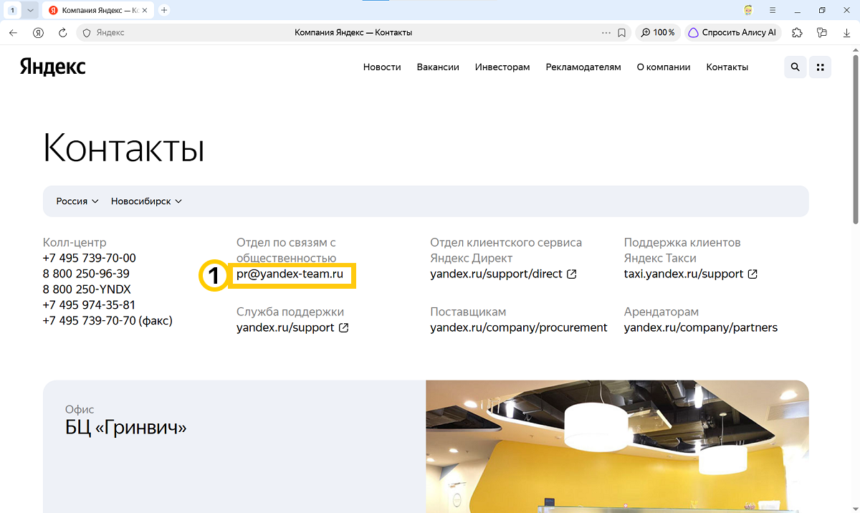Open the taxi.yandex.ru/support link
Screen dimensions: 860x513
pos(691,274)
